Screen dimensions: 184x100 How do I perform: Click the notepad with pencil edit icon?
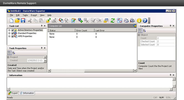[x=73, y=20]
